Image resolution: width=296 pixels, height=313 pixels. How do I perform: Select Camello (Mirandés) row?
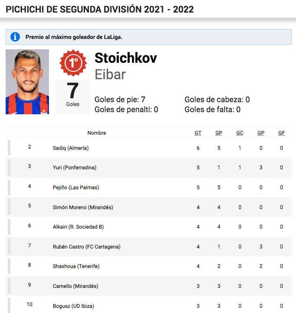point(149,286)
